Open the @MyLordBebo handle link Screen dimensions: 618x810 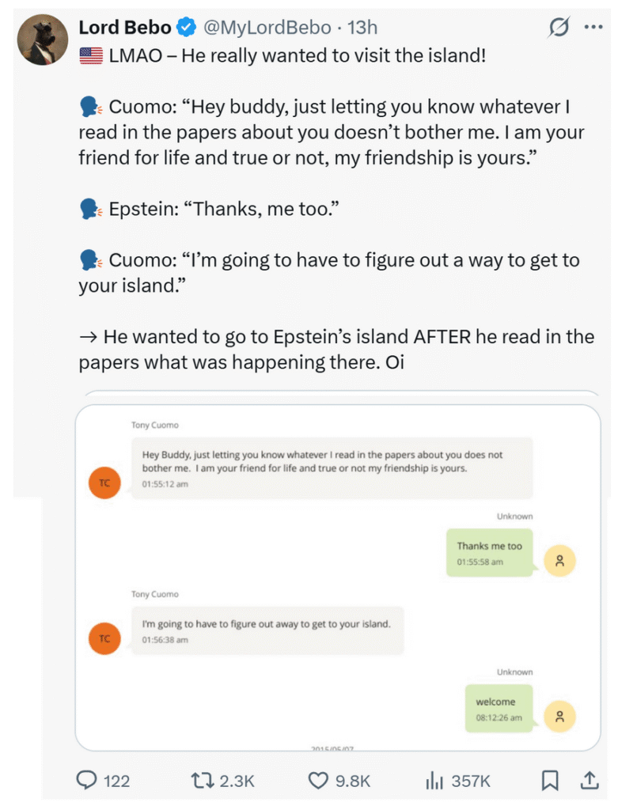pos(267,28)
